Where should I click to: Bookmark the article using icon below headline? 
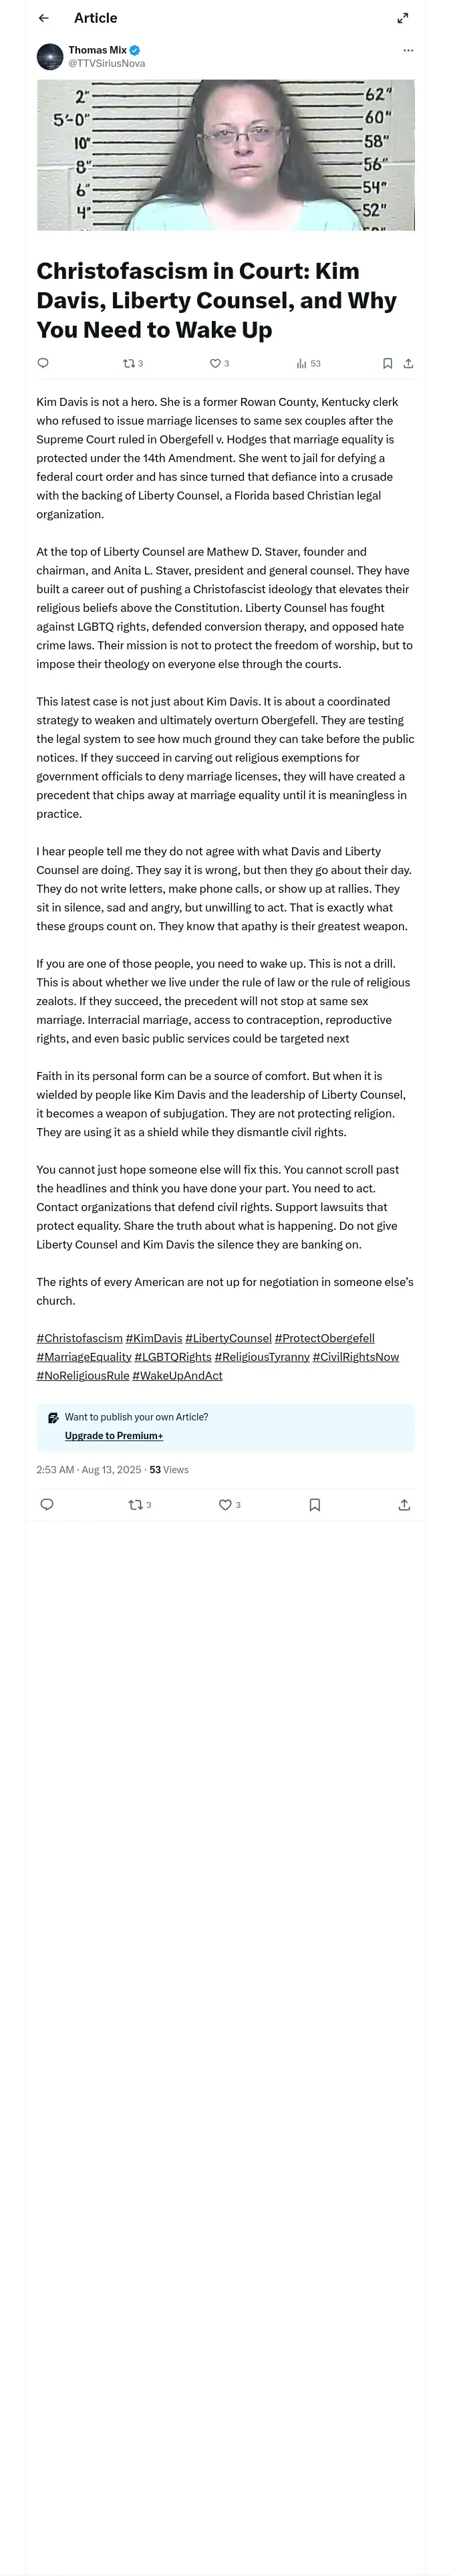point(387,363)
